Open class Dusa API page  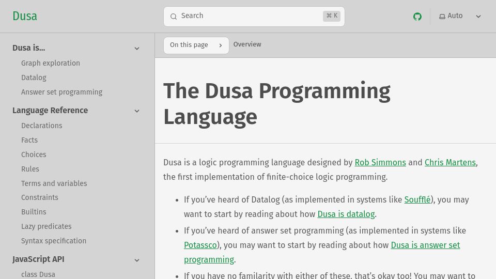point(38,274)
